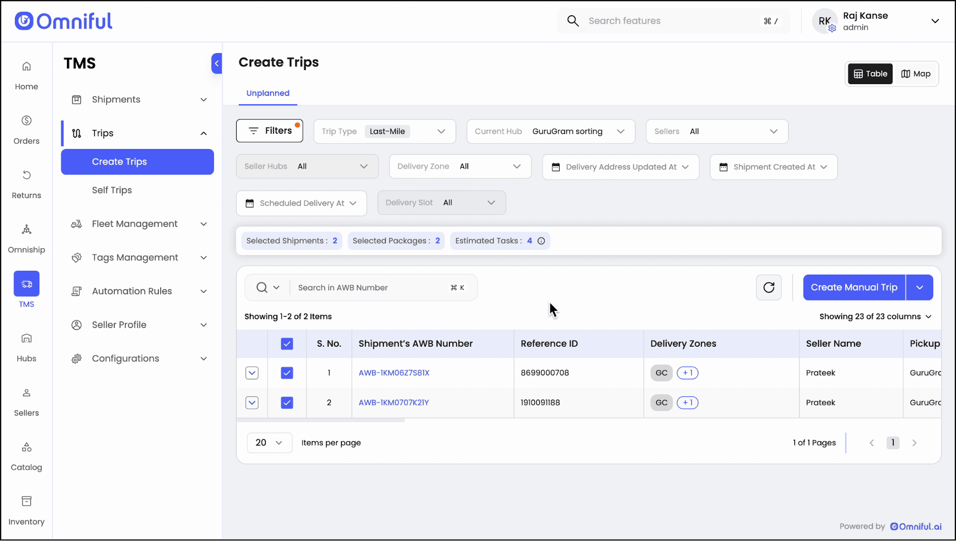
Task: Click Estimated Tasks info icon
Action: pyautogui.click(x=541, y=241)
